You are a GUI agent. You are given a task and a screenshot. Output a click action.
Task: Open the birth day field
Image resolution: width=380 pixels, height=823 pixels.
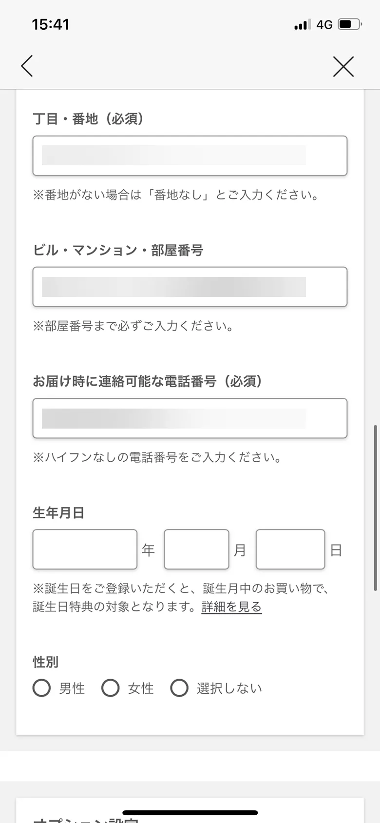click(290, 549)
